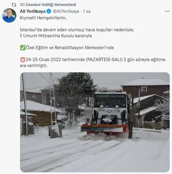Open Ali Yerlikaya's profile avatar
Image resolution: width=172 pixels, height=174 pixels.
tap(9, 15)
